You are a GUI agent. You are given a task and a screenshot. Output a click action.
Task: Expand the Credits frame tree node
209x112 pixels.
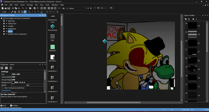pyautogui.click(x=4, y=26)
